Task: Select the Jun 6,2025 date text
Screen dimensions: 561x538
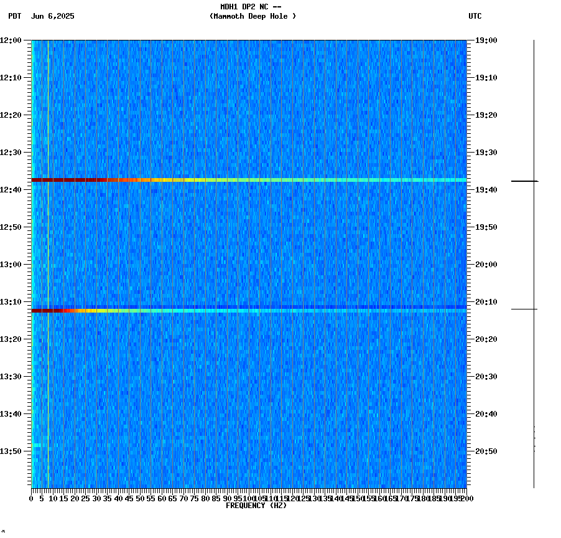Action: 52,17
